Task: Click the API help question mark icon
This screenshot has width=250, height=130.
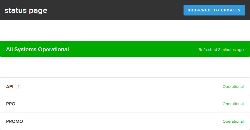Action: pyautogui.click(x=19, y=86)
